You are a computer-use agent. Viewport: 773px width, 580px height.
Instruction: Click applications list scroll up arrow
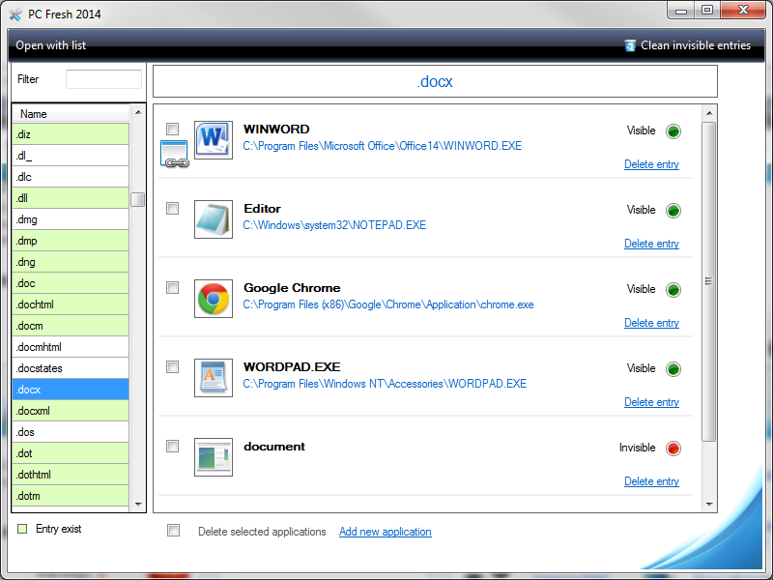tap(709, 113)
